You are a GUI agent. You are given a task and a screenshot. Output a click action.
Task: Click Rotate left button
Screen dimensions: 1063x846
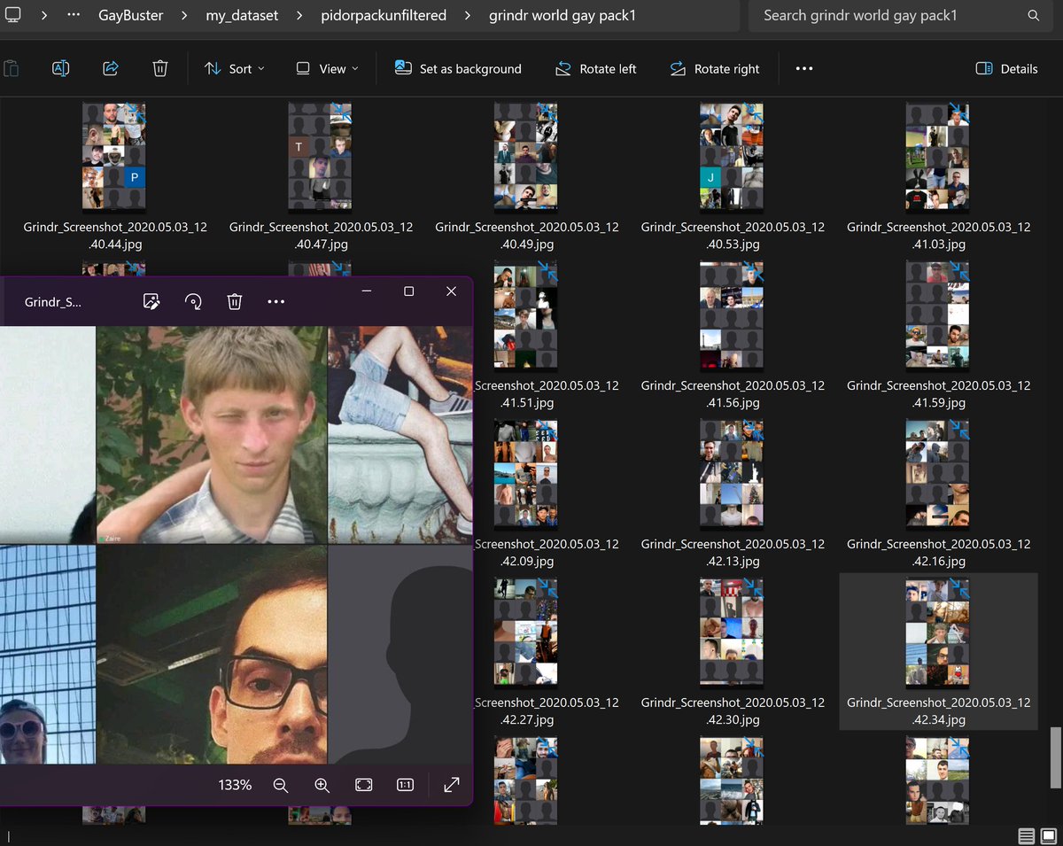pyautogui.click(x=595, y=68)
